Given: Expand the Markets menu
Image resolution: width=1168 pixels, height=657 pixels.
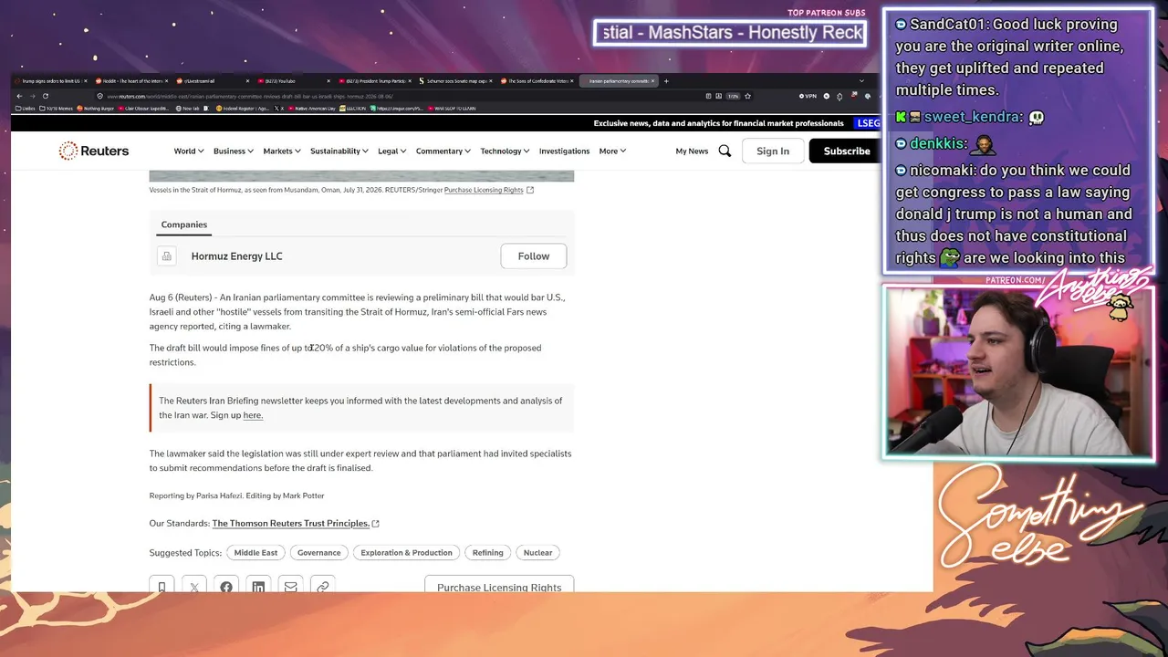Looking at the screenshot, I should [281, 151].
